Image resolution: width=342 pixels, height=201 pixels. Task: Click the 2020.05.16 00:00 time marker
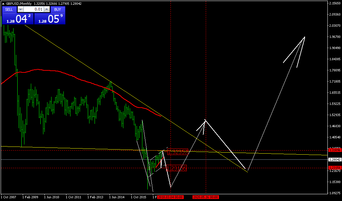[206, 197]
